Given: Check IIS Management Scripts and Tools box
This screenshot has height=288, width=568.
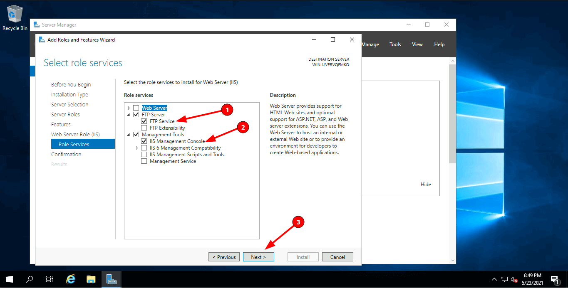Looking at the screenshot, I should point(144,155).
